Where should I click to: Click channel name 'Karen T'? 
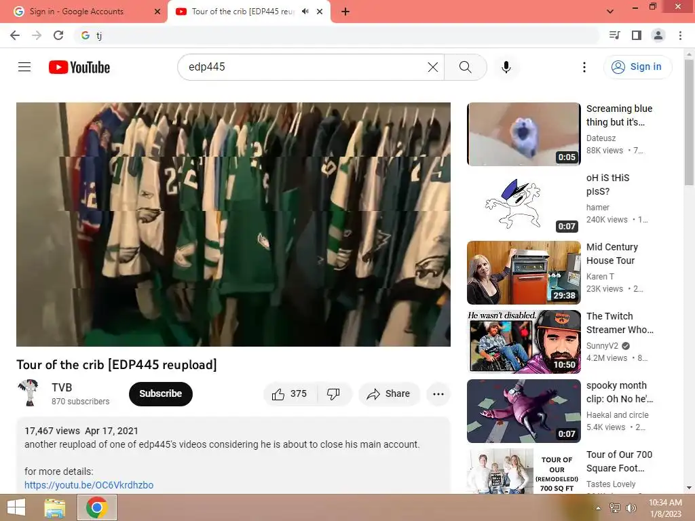coord(600,277)
